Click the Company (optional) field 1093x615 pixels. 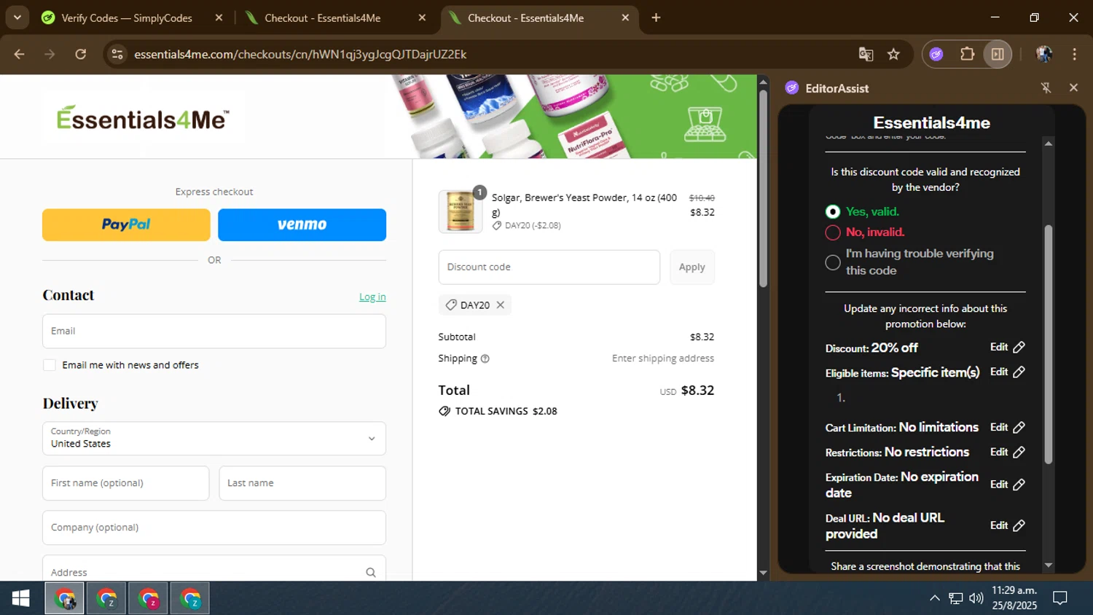point(214,528)
